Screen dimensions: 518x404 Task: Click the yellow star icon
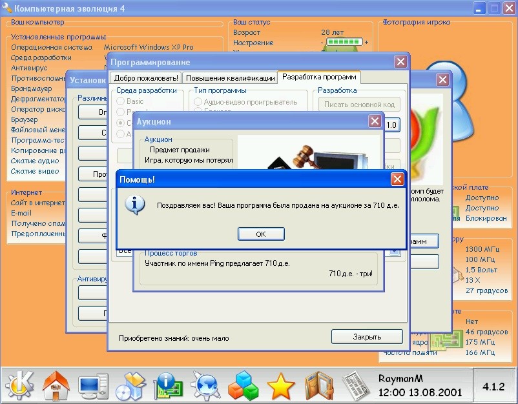(281, 386)
